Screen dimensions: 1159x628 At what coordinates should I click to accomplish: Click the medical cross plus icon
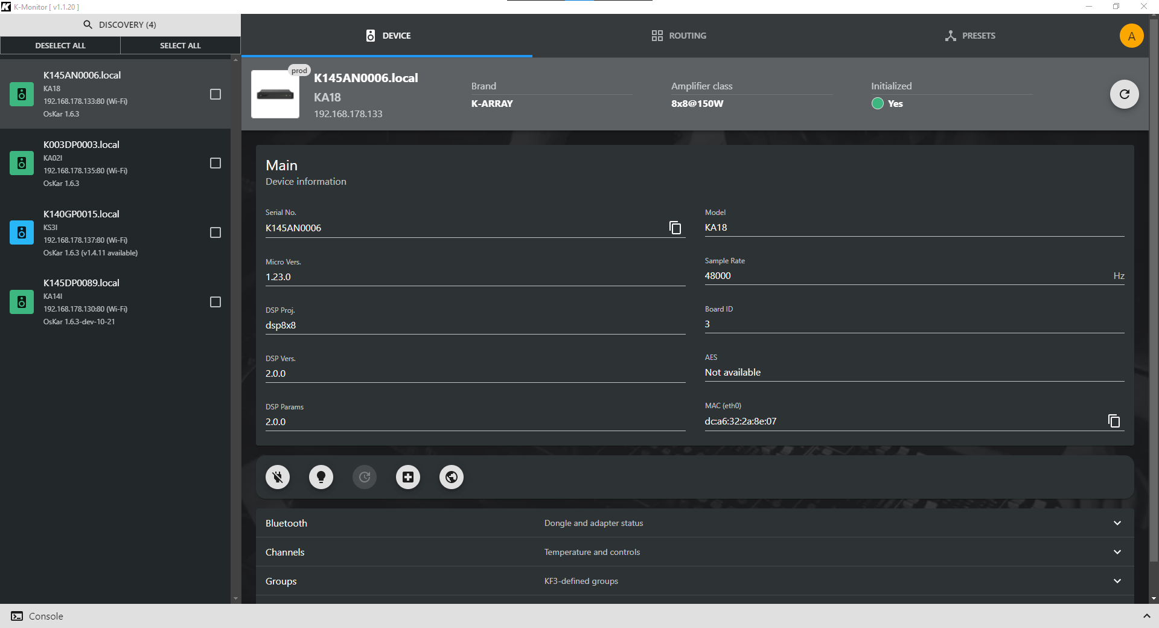click(x=408, y=477)
